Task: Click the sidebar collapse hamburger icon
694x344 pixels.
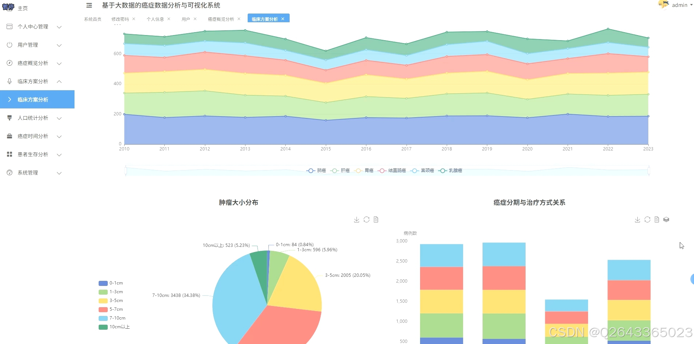Action: [x=89, y=5]
